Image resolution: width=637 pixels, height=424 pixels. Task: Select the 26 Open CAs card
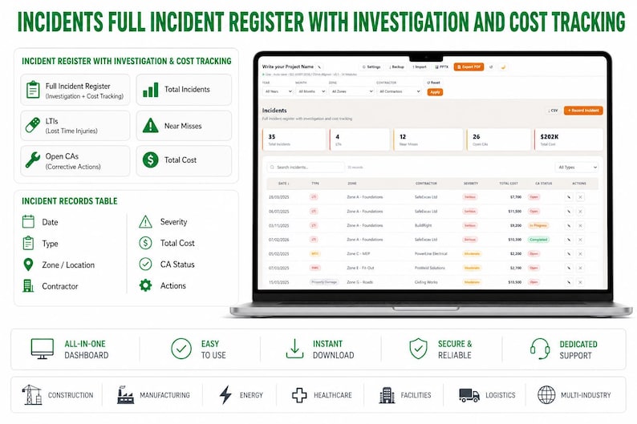click(498, 139)
